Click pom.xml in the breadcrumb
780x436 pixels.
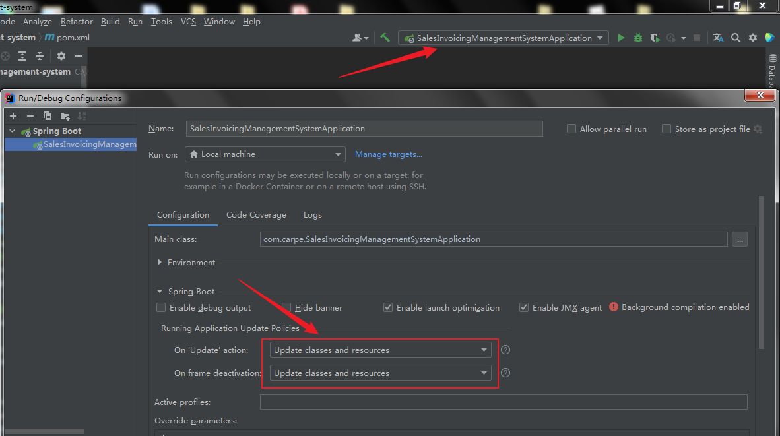[x=67, y=38]
